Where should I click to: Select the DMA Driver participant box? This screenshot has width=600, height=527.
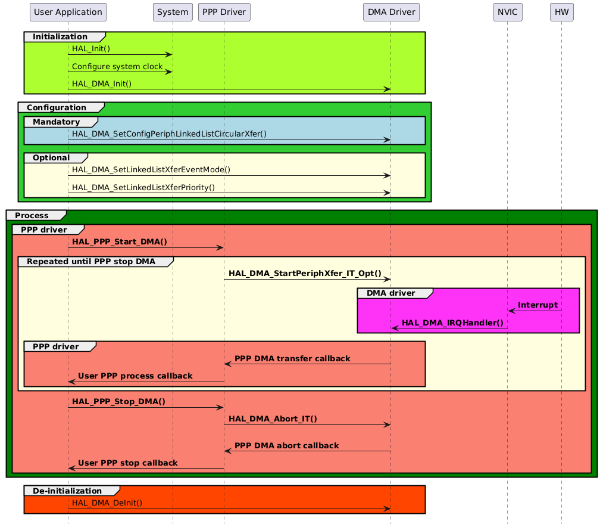coord(390,12)
